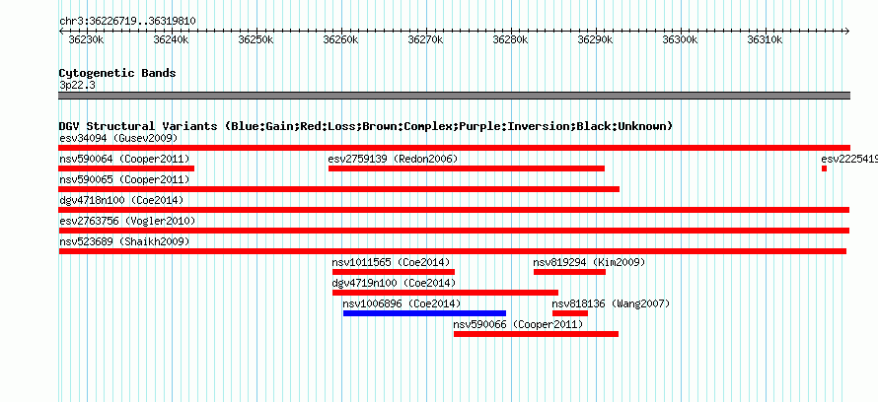The image size is (878, 402).
Task: Select the dgv4719n100 red variant bar
Action: point(445,293)
